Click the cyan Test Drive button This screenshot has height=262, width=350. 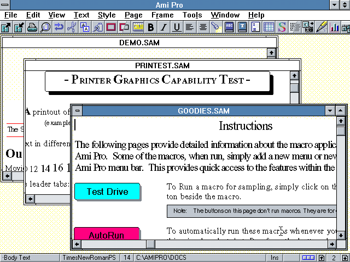(x=107, y=192)
